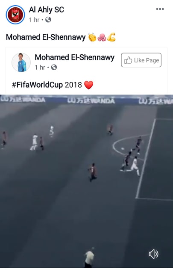
Task: Click the football video to play it
Action: (x=86, y=181)
